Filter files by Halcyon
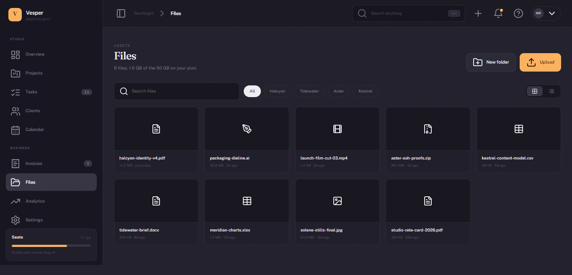 point(277,91)
